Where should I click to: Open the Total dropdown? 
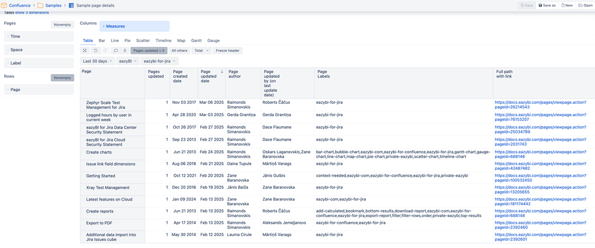click(201, 50)
